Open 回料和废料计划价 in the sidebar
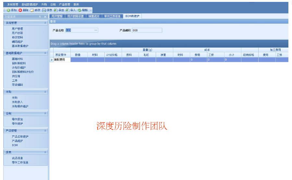The height and width of the screenshot is (180, 292). pos(23,72)
